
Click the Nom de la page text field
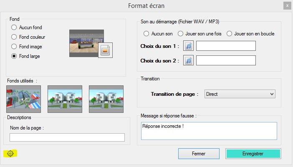tap(67, 137)
